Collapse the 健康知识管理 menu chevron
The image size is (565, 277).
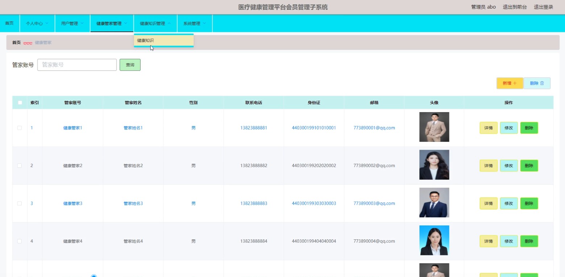tap(169, 24)
